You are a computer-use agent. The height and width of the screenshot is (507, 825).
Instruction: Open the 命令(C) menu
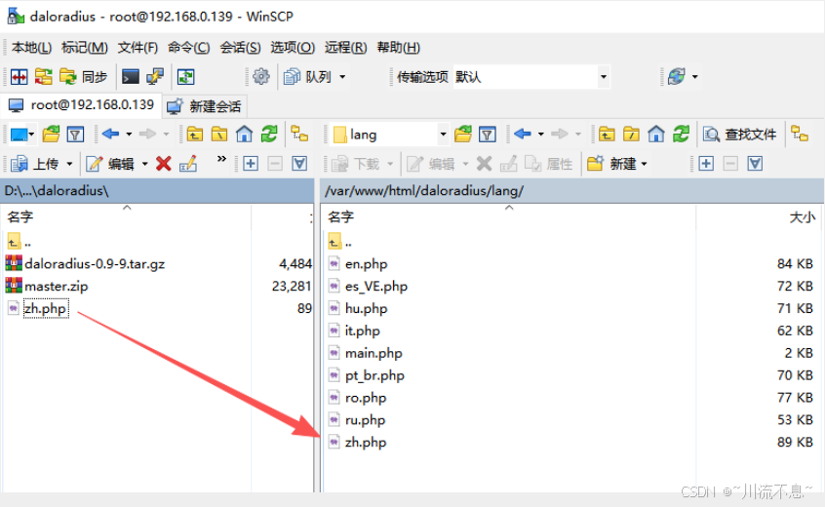188,48
